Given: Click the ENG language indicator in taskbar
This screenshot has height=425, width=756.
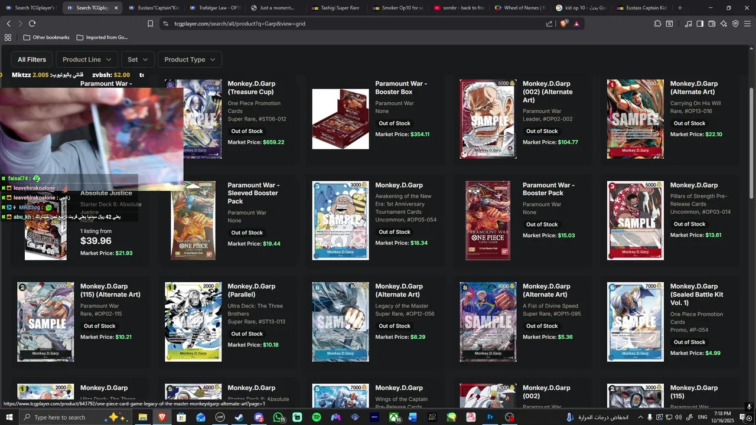Looking at the screenshot, I should (x=702, y=417).
